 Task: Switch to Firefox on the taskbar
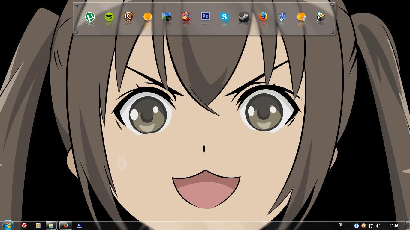pyautogui.click(x=65, y=226)
